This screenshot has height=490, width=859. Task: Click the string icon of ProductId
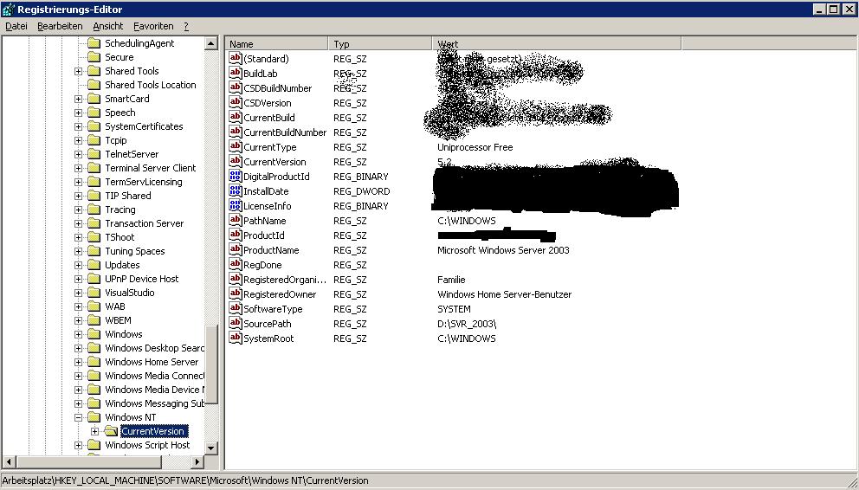(235, 235)
